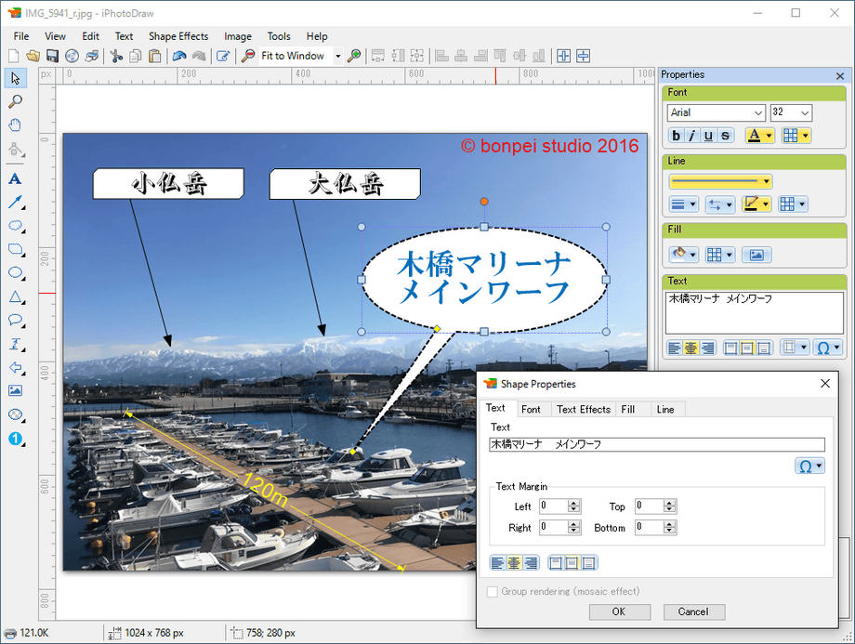Set align right in Properties Text section
The height and width of the screenshot is (644, 855).
coord(708,348)
